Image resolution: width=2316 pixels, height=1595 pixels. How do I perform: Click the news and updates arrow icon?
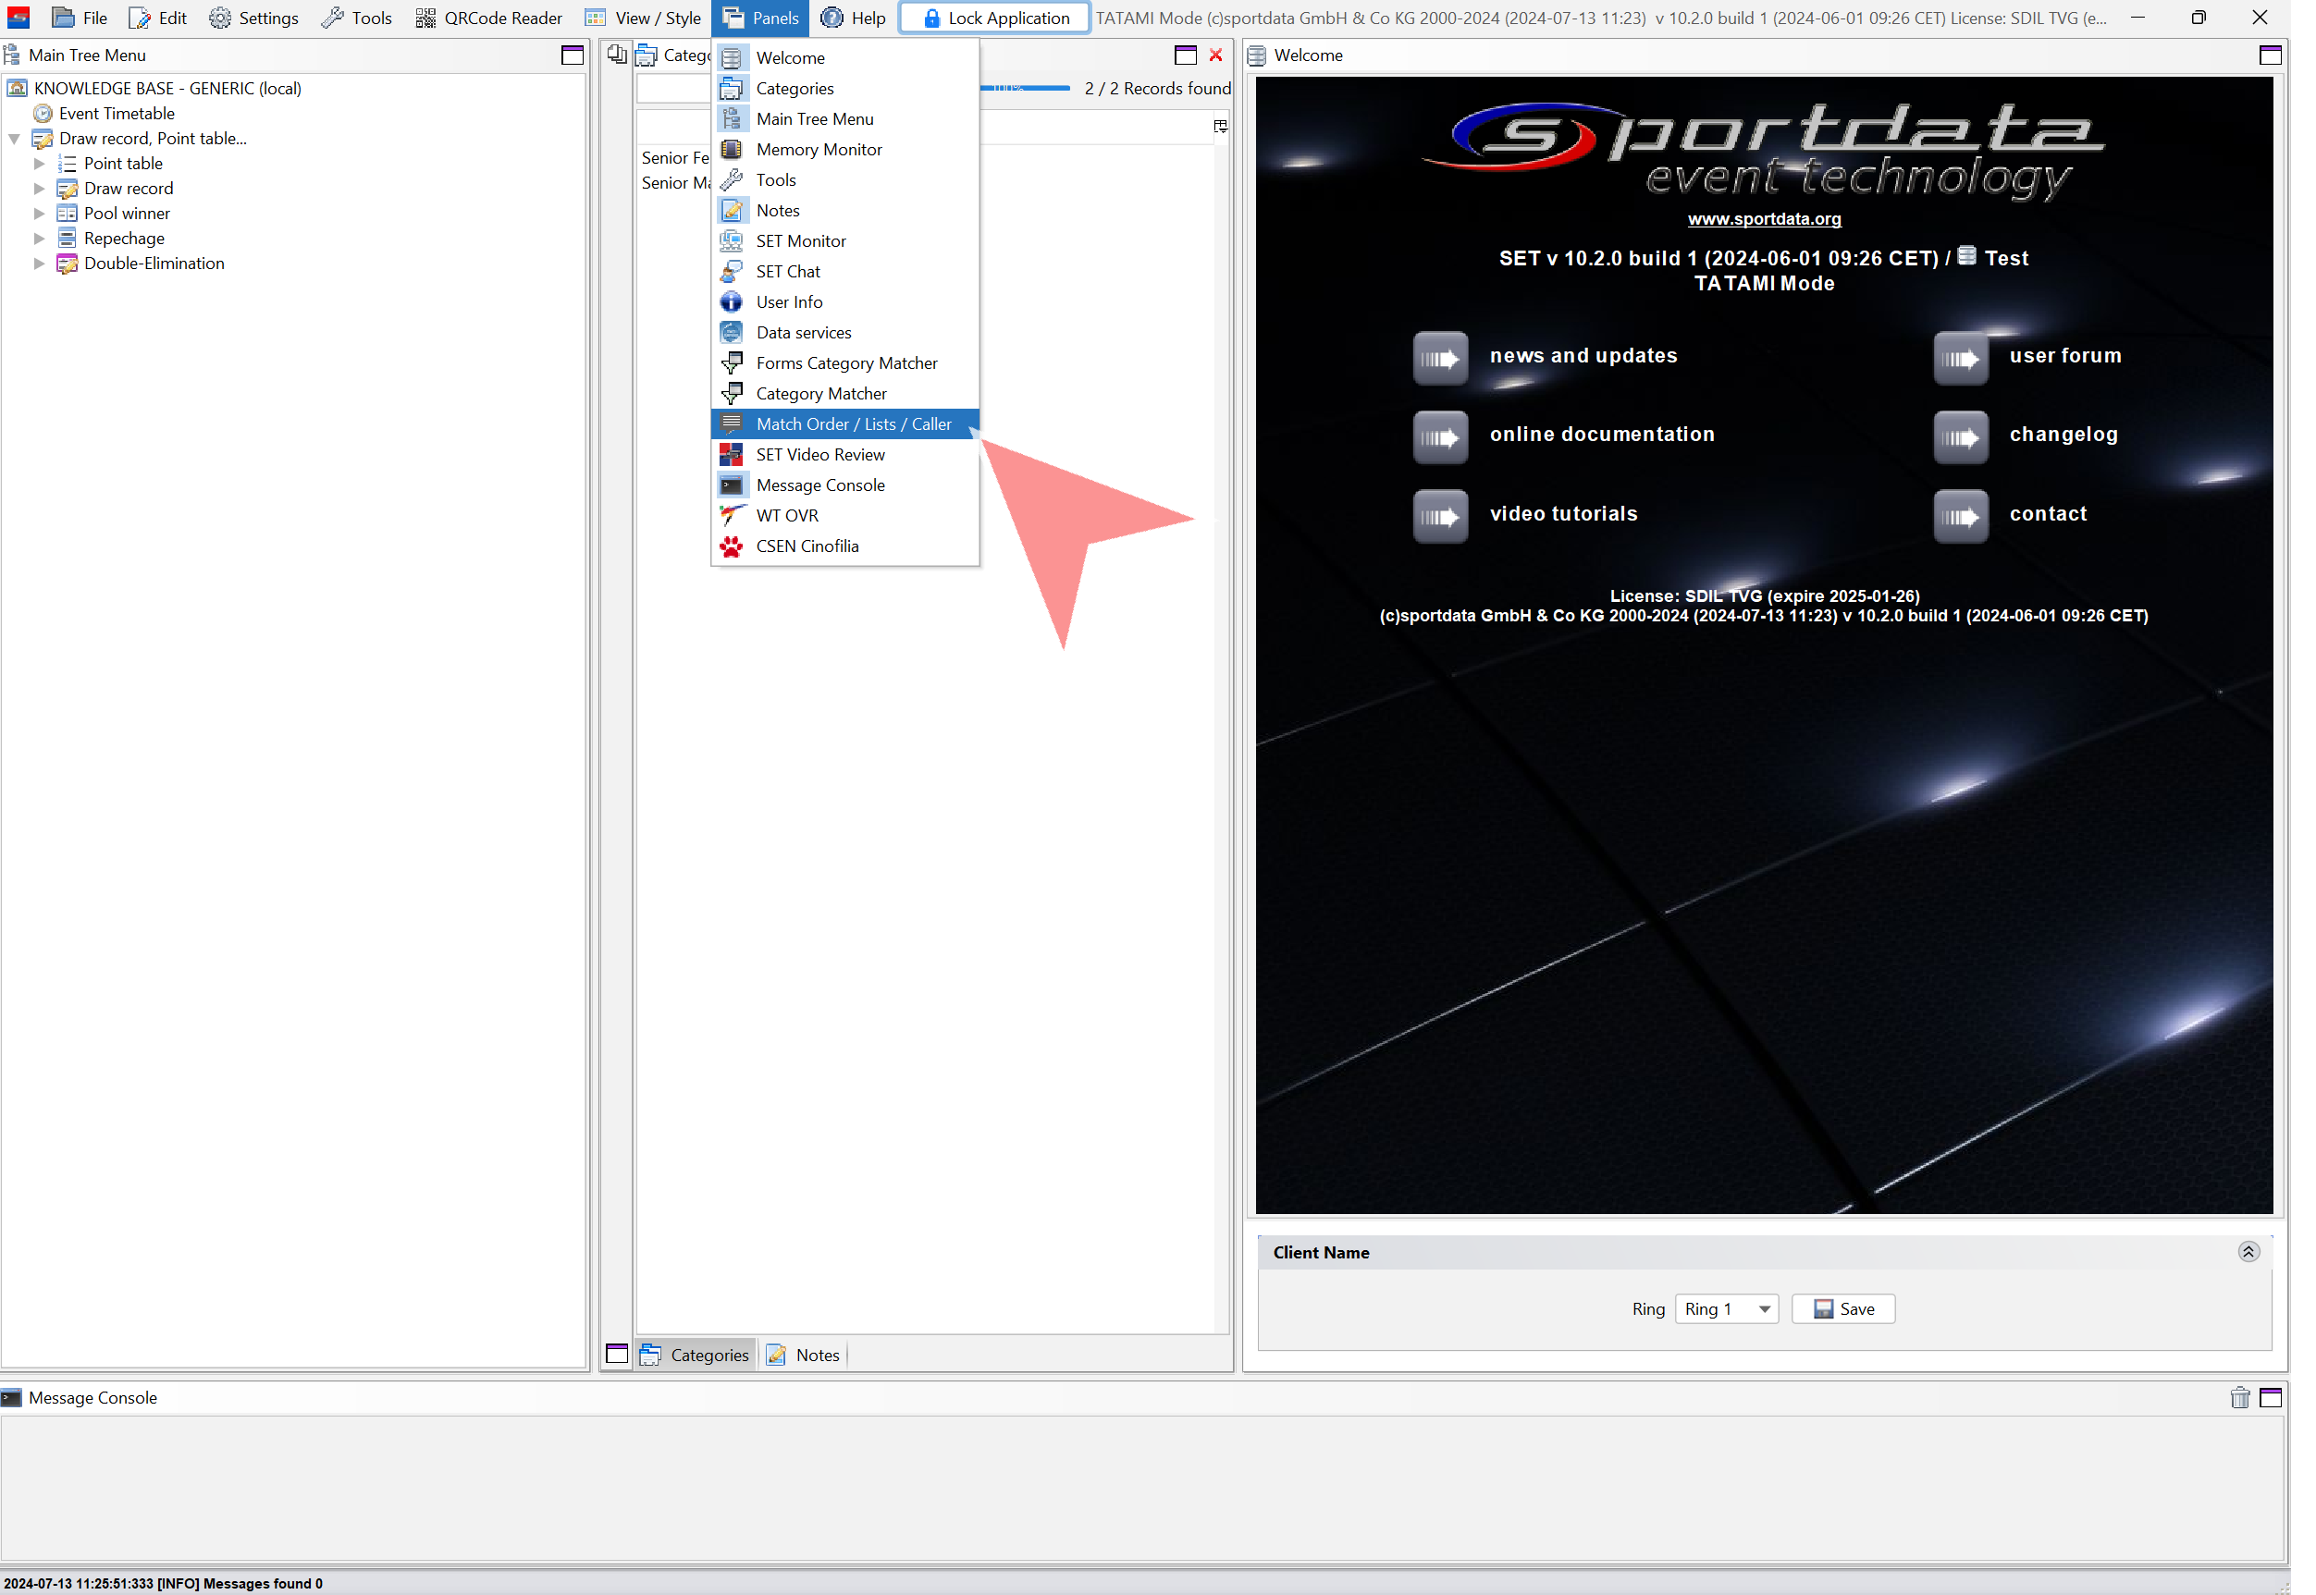coord(1439,358)
